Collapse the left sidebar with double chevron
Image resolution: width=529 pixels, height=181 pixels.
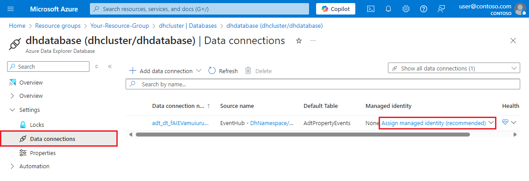[110, 66]
